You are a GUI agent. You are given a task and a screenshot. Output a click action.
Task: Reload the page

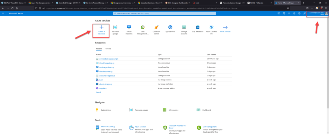(x=12, y=8)
